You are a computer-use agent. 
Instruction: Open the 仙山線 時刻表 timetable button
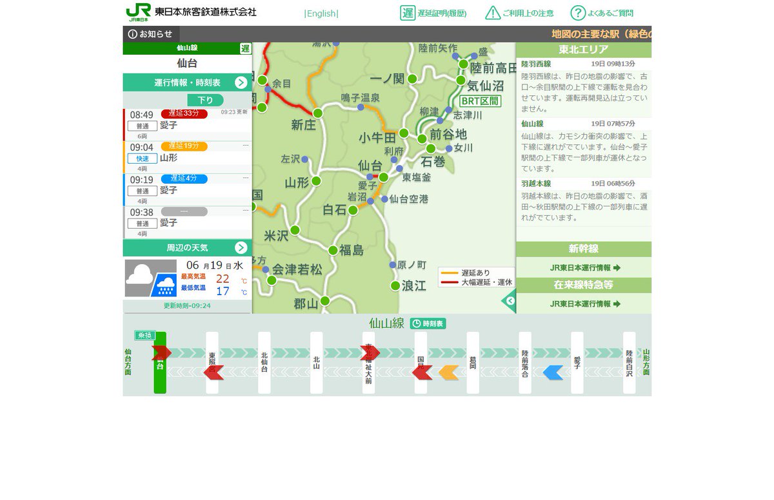click(428, 323)
